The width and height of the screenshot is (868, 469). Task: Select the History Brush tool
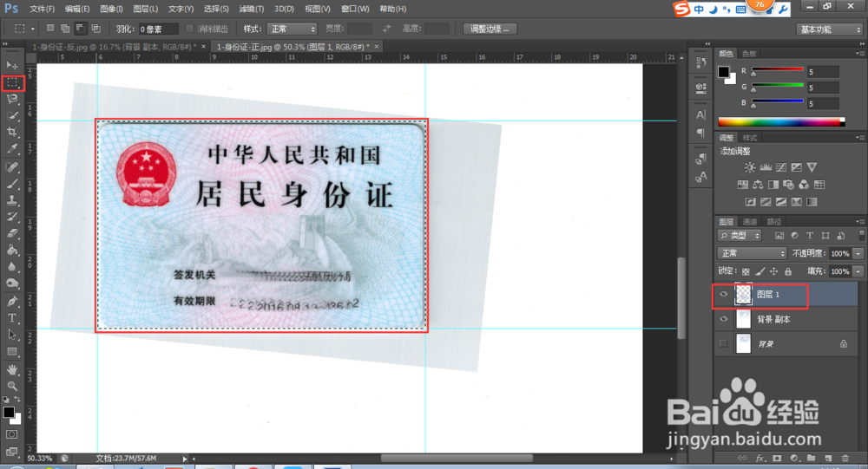(12, 217)
